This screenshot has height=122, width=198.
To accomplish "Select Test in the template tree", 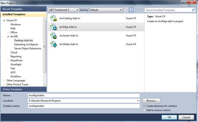I will (x=13, y=69).
